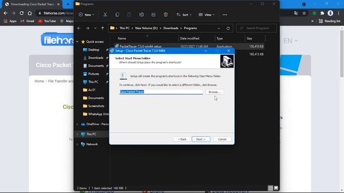
Task: Click Chrome forward button
Action: 13,13
